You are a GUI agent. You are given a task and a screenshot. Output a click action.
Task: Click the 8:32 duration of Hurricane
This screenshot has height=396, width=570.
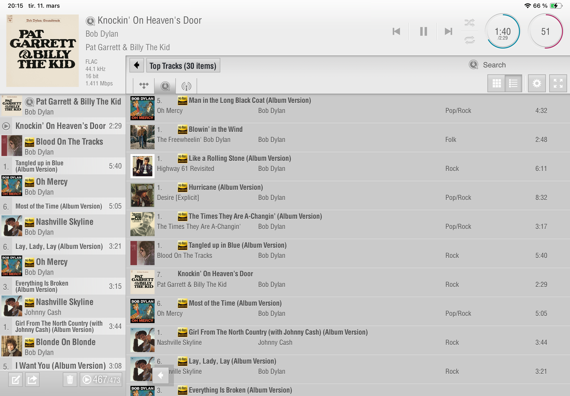click(x=541, y=198)
